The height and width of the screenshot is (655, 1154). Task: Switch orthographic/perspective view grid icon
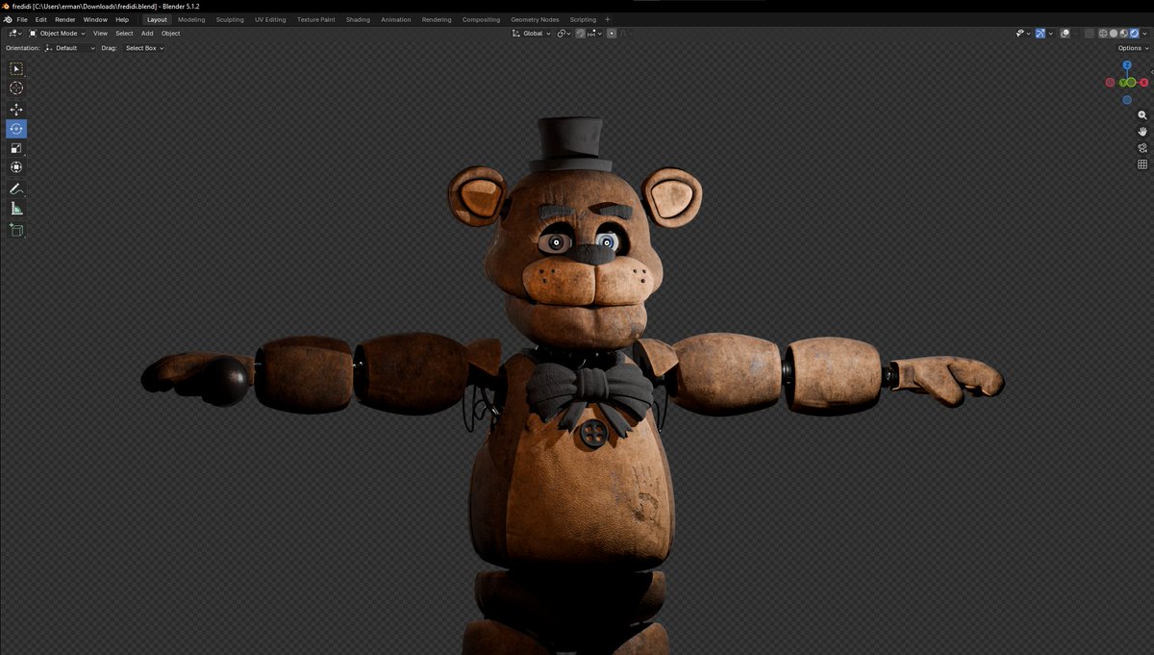point(1142,164)
